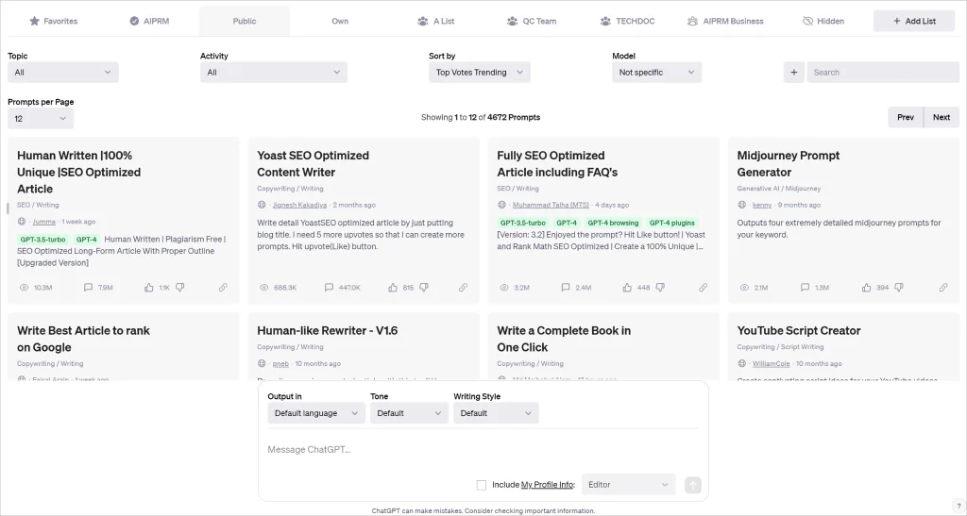Open author WilliamCole profile link
The height and width of the screenshot is (516, 967).
tap(771, 364)
